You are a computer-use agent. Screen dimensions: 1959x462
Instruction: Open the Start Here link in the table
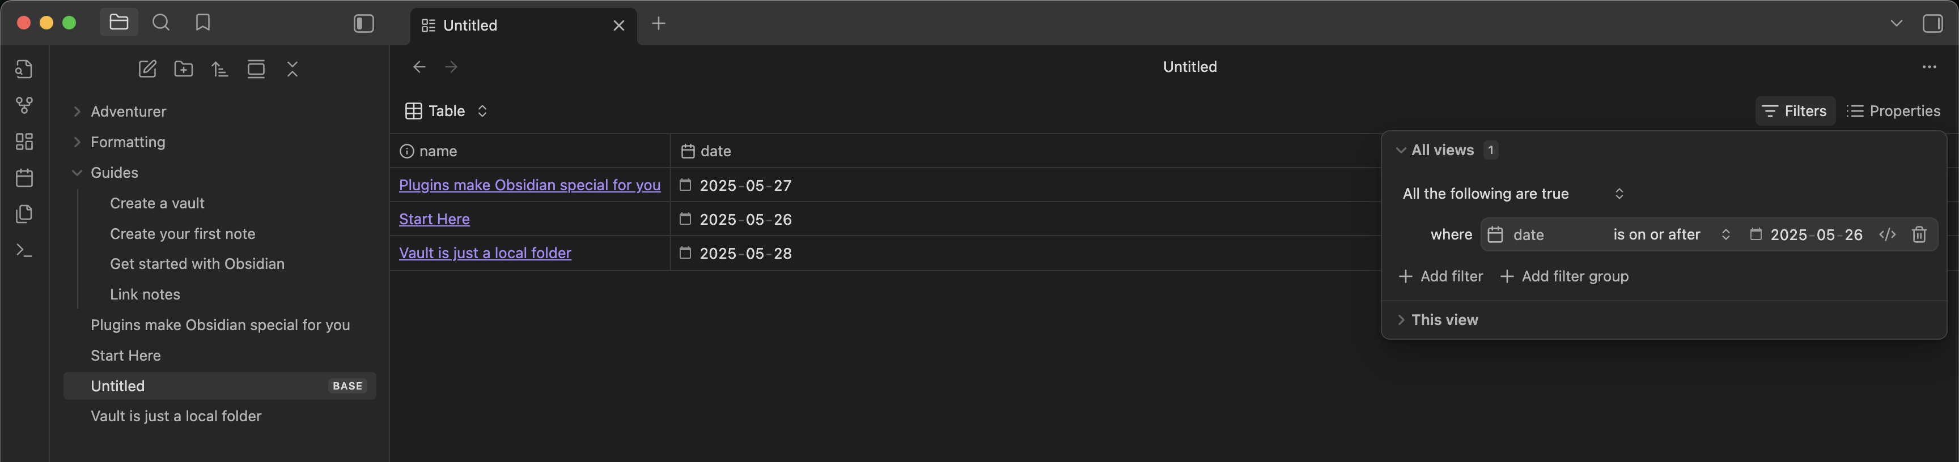[434, 219]
